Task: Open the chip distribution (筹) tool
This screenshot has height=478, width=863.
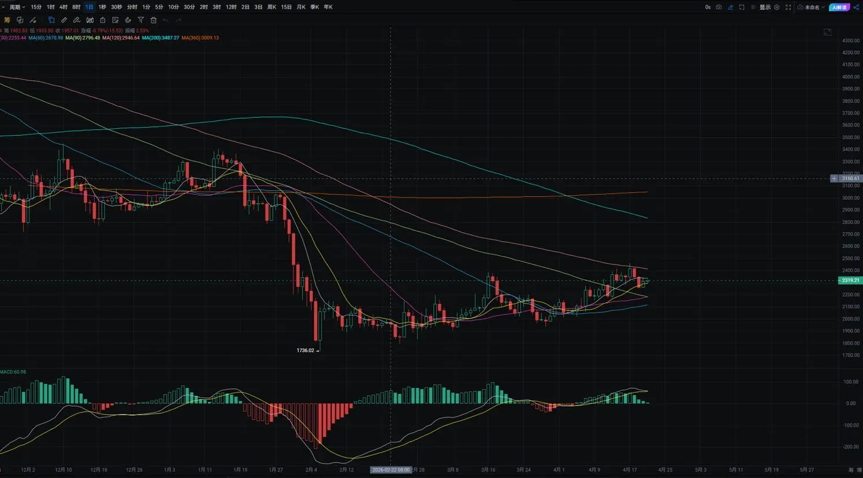Action: click(x=7, y=20)
